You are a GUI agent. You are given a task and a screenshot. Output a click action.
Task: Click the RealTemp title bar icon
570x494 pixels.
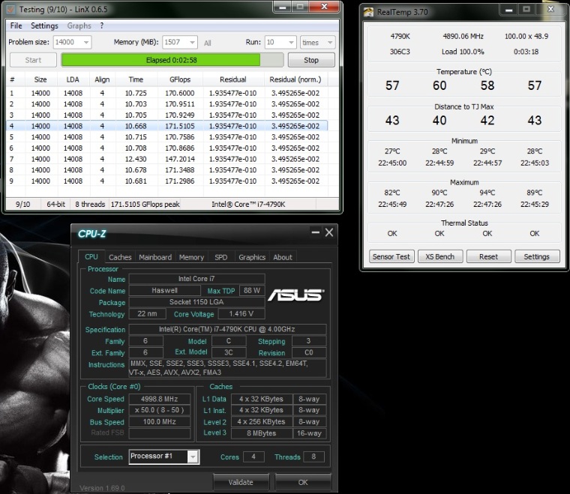(368, 12)
